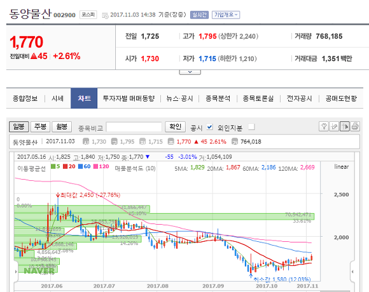Click the 5MA 1,829 value
This screenshot has width=369, height=292.
197,168
